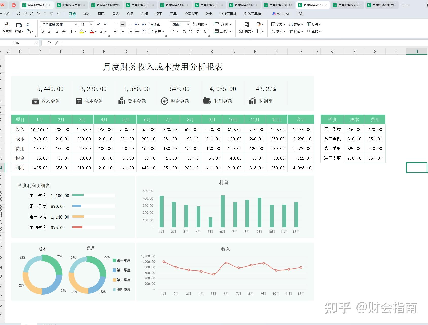Apply strikethrough formatting icon

pos(64,31)
